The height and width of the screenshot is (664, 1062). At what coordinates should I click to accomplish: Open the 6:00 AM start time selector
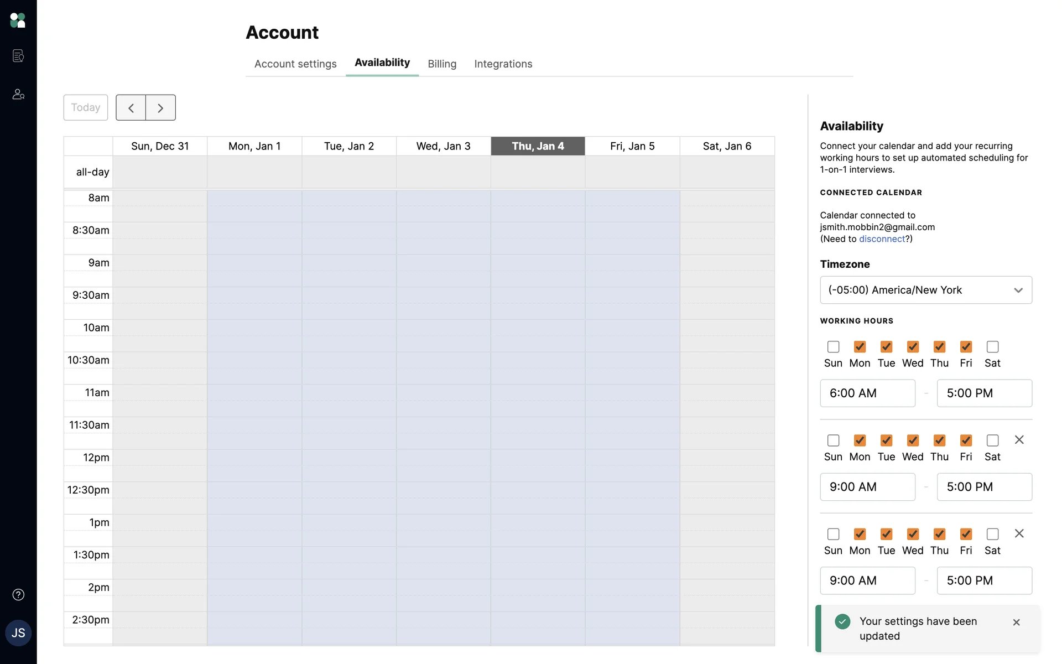click(x=867, y=393)
